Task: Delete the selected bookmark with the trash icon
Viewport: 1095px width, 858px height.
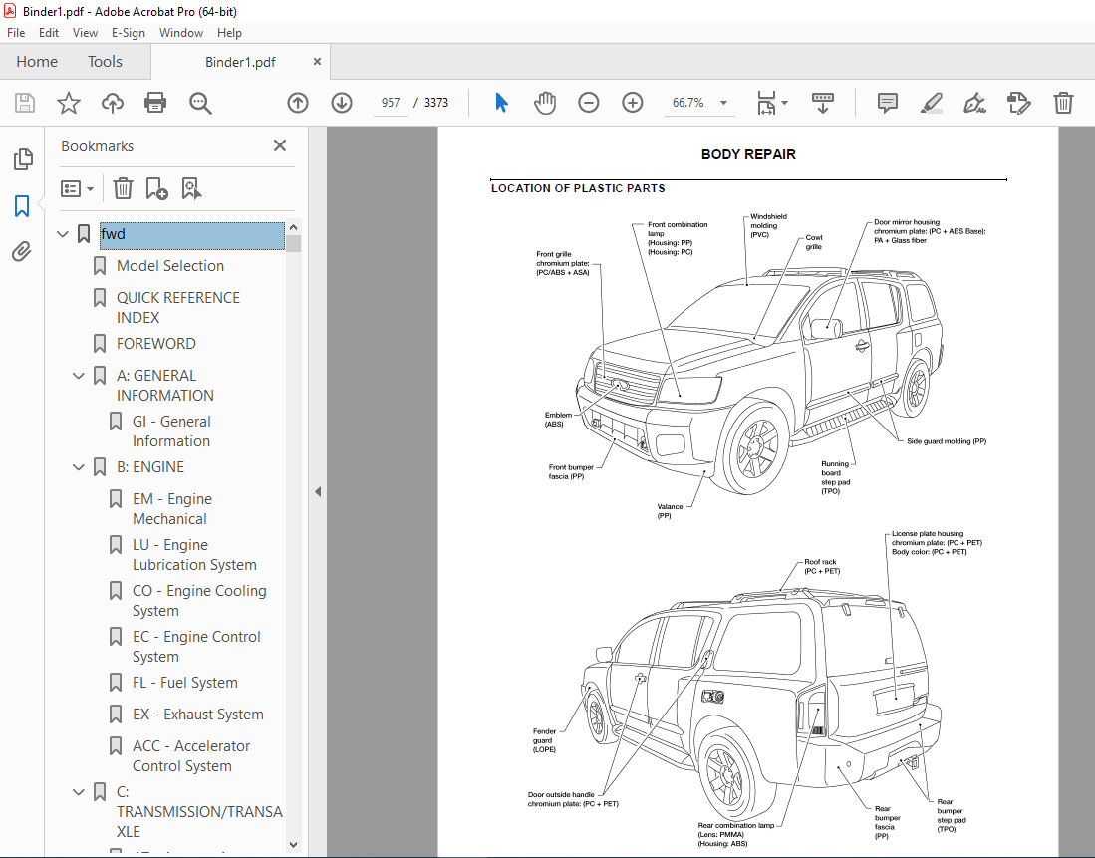Action: point(123,188)
